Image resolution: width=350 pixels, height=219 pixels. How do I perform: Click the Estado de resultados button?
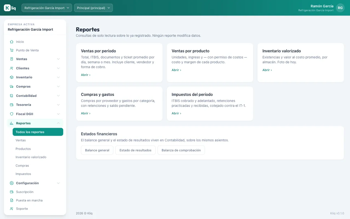coord(135,150)
